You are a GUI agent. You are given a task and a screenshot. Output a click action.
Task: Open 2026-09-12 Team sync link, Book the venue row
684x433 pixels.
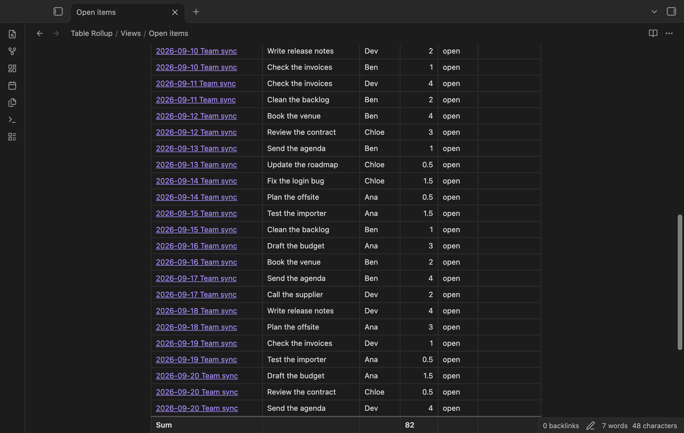coord(197,116)
